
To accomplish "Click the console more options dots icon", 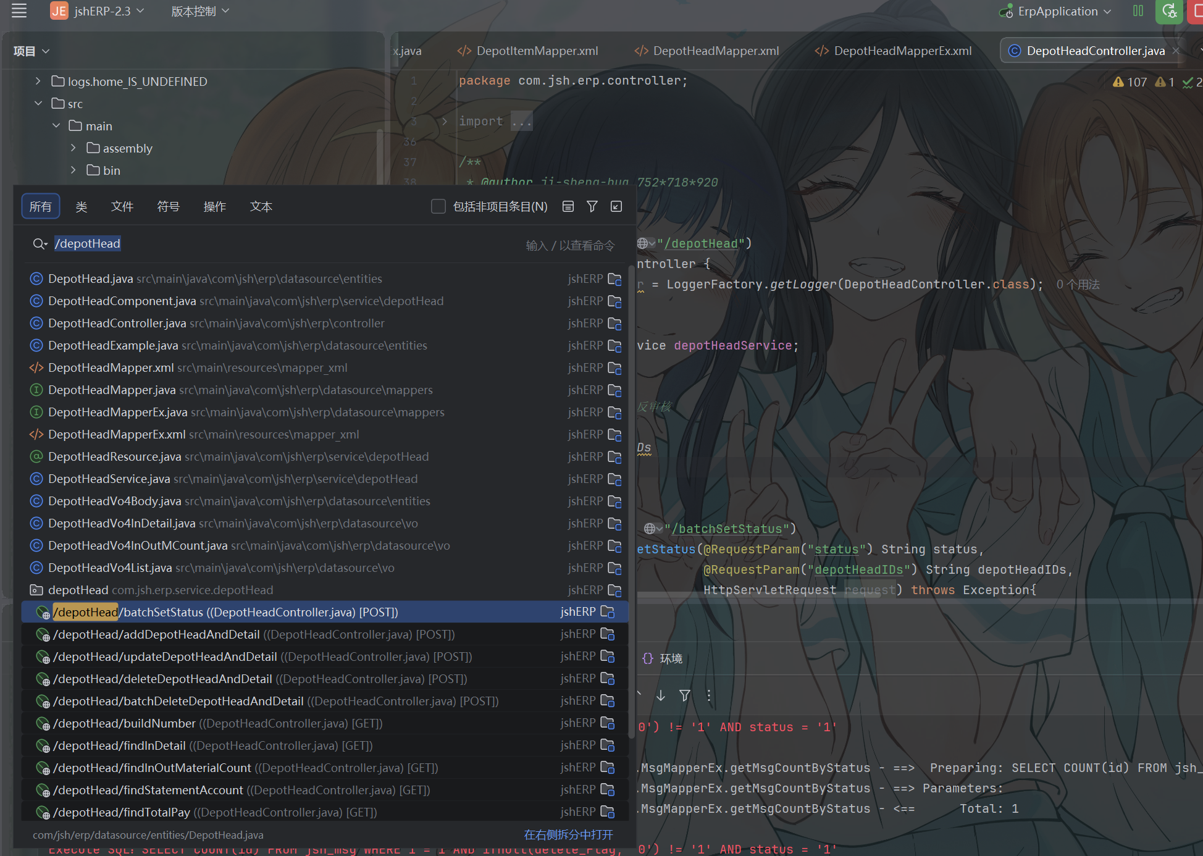I will pyautogui.click(x=709, y=696).
